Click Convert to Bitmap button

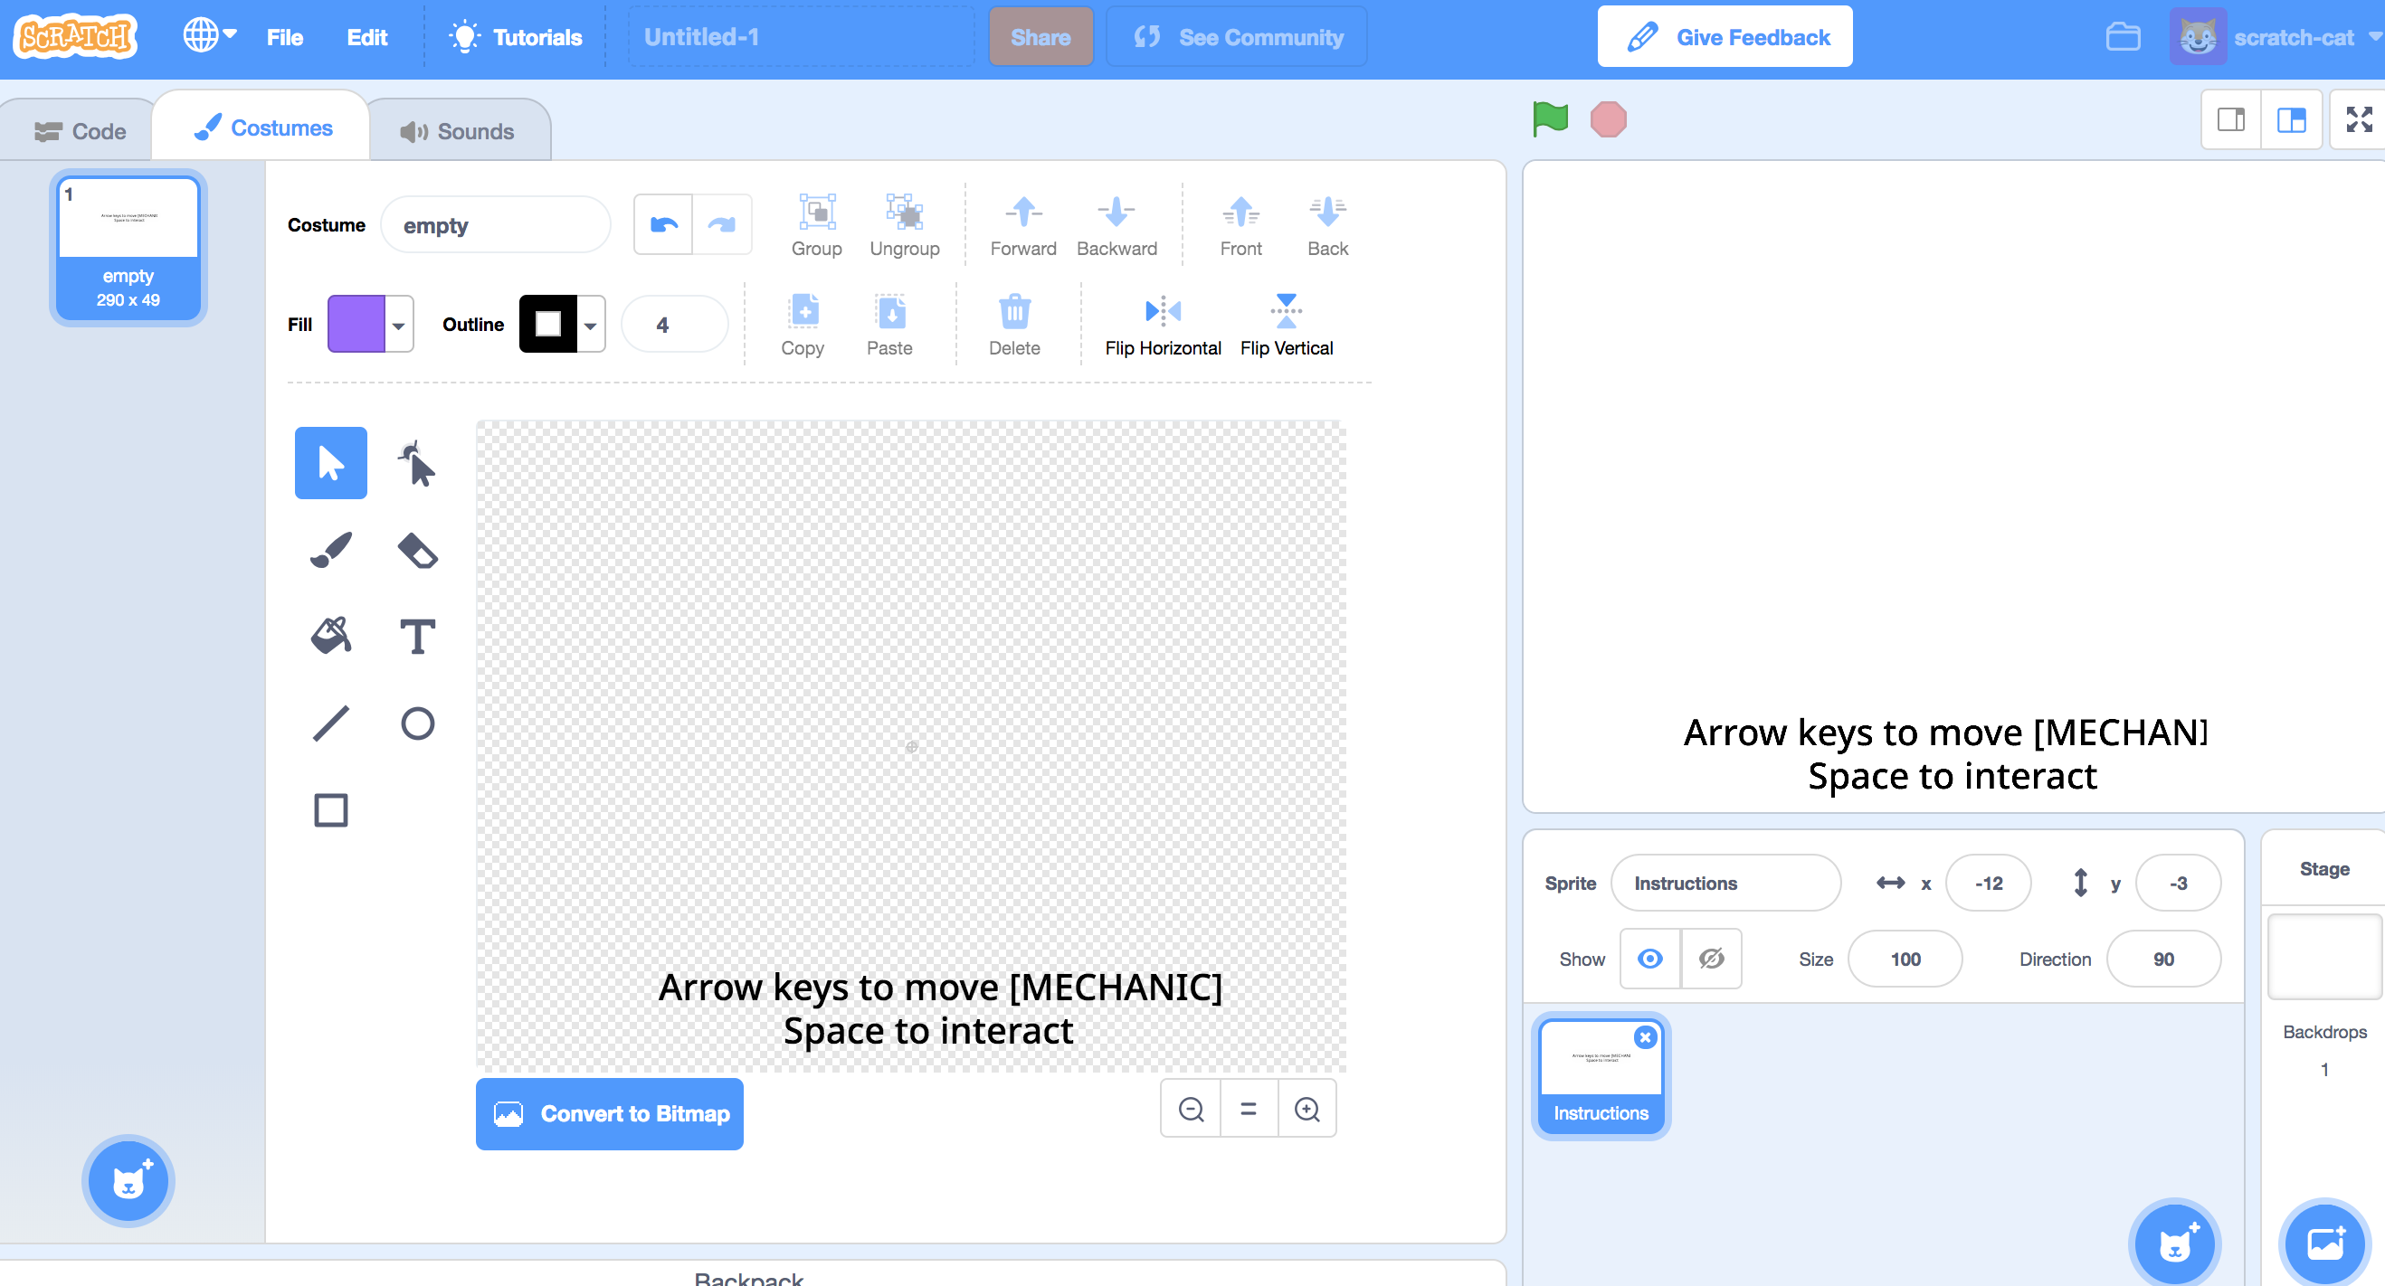pyautogui.click(x=609, y=1113)
